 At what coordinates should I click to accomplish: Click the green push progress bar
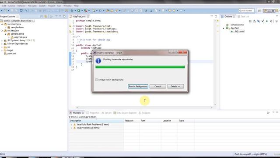[x=140, y=67]
